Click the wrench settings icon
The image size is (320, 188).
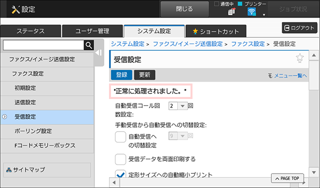[x=15, y=9]
